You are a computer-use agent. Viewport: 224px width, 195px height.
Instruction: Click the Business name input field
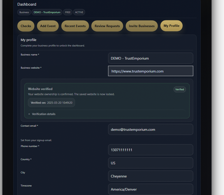point(151,58)
